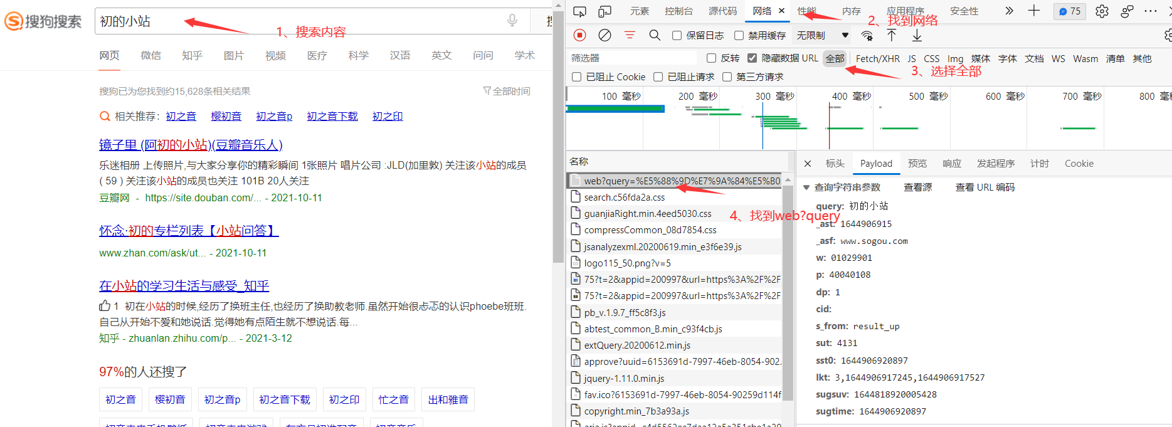Filter requests by Img type

tap(955, 58)
